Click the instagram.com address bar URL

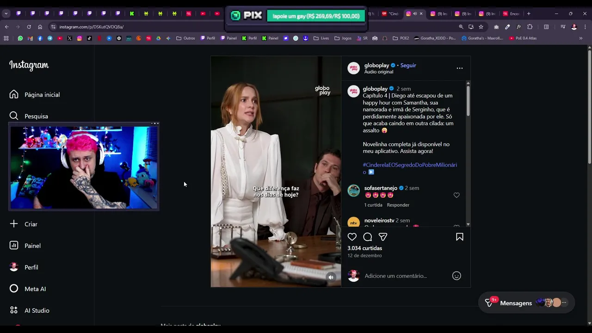(92, 27)
